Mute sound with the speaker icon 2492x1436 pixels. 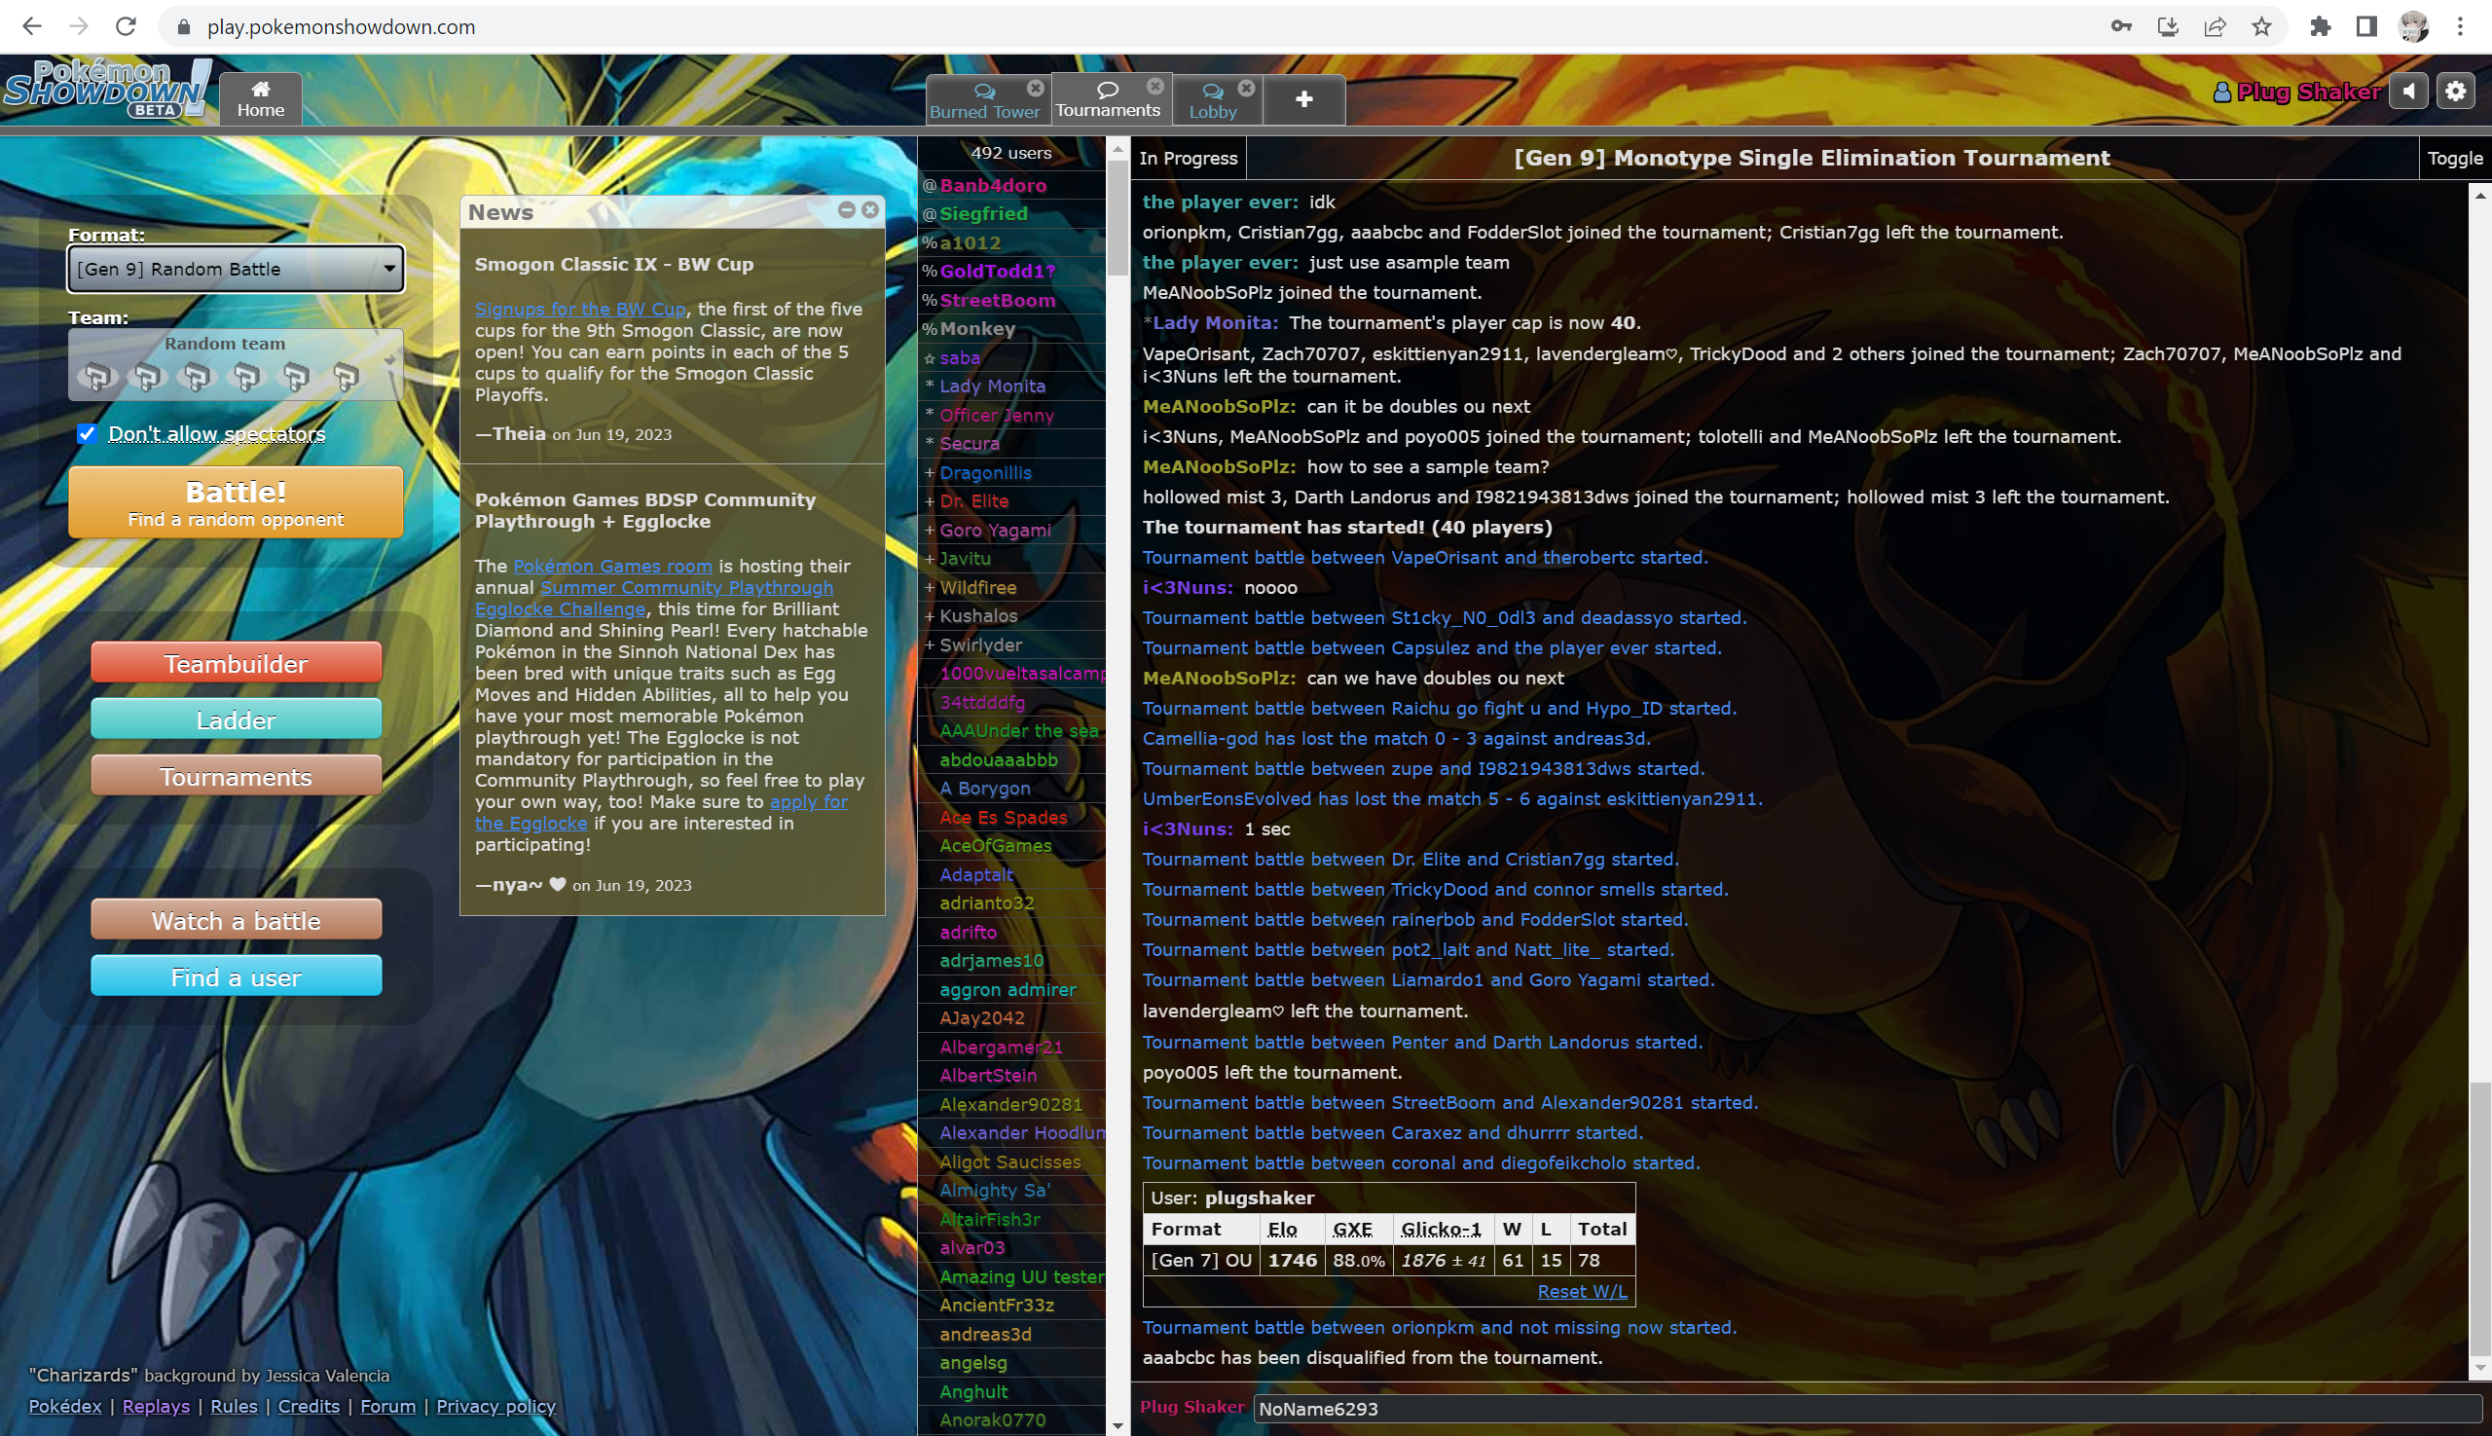(x=2407, y=92)
